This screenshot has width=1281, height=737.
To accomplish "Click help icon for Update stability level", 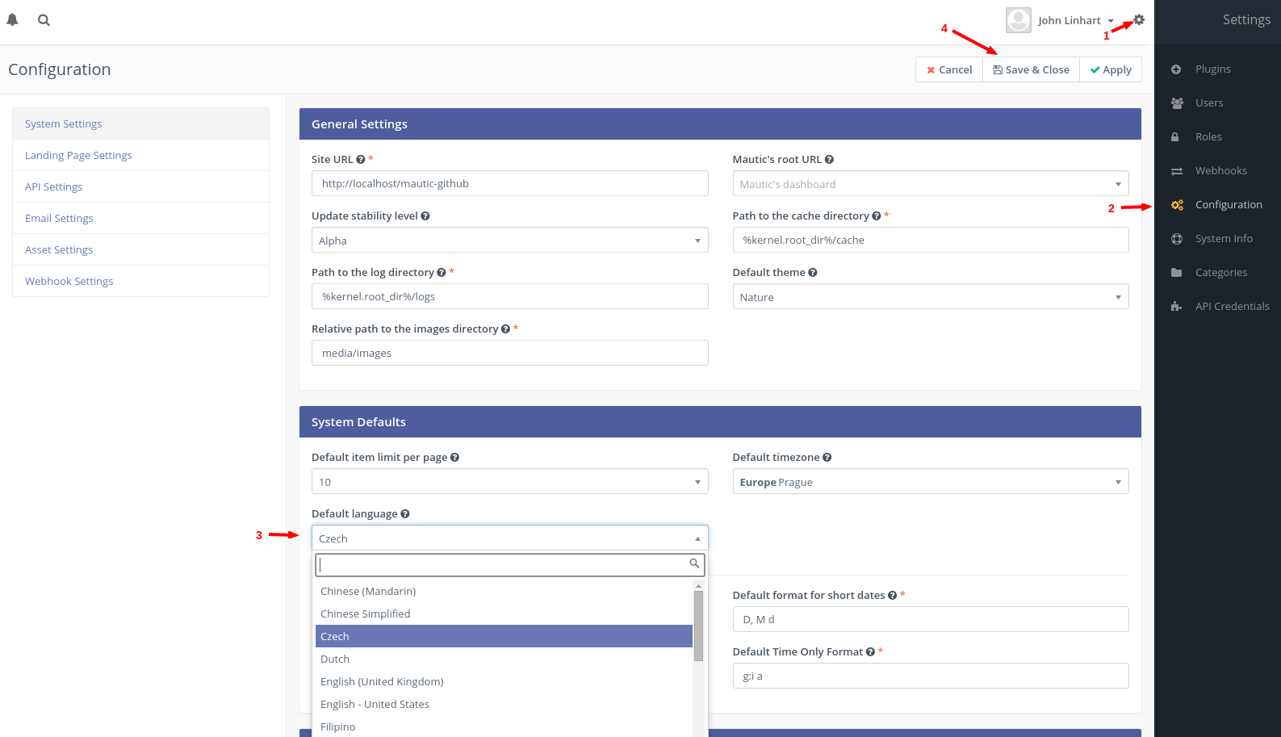I will [x=425, y=216].
